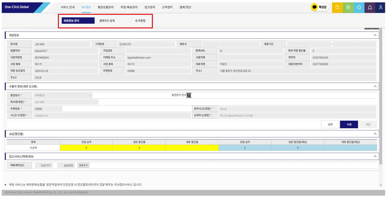Switch to the 내 쿠폰함 tab

click(140, 21)
